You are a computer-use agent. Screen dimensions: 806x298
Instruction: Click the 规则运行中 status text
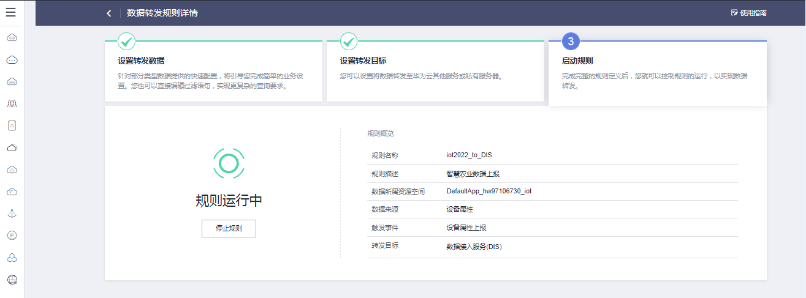[x=229, y=201]
